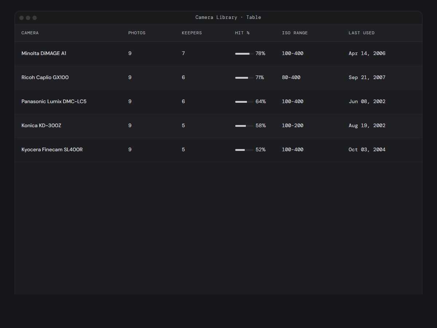Click keepers count 5 in Kyocera row
The image size is (437, 328).
(x=183, y=149)
